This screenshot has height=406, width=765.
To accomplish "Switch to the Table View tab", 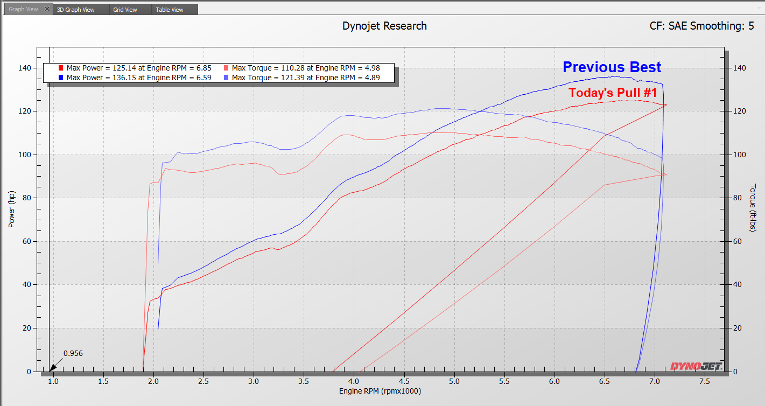I will tap(169, 9).
